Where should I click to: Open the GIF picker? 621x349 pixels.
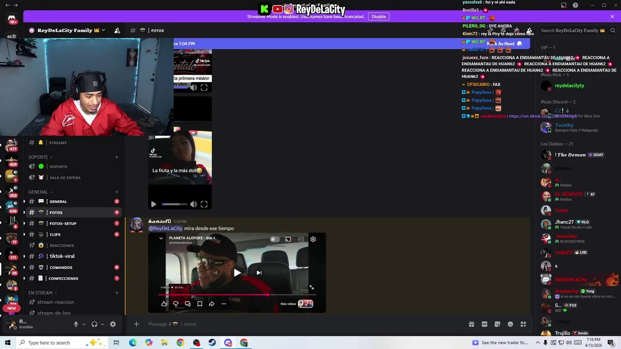coord(484,324)
